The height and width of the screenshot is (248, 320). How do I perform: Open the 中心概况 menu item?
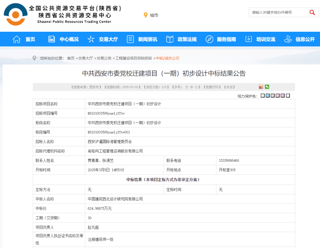point(69,39)
